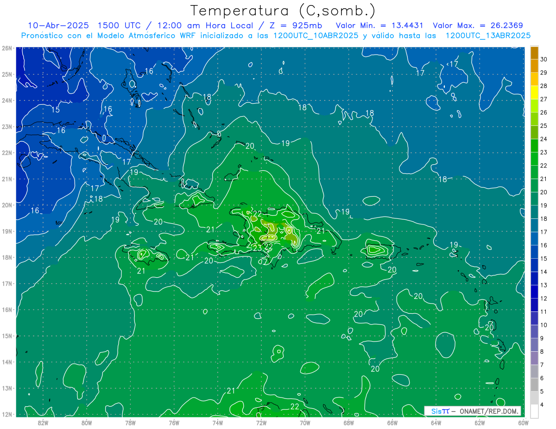The height and width of the screenshot is (429, 556).
Task: Click the '1500 UTC' time label
Action: click(120, 25)
